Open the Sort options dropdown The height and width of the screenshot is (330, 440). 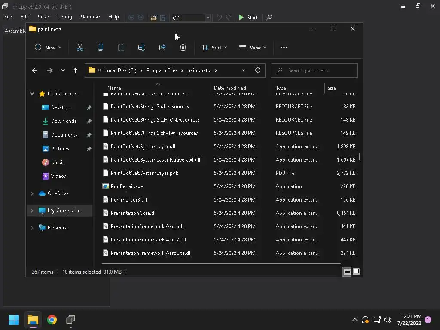pyautogui.click(x=214, y=47)
